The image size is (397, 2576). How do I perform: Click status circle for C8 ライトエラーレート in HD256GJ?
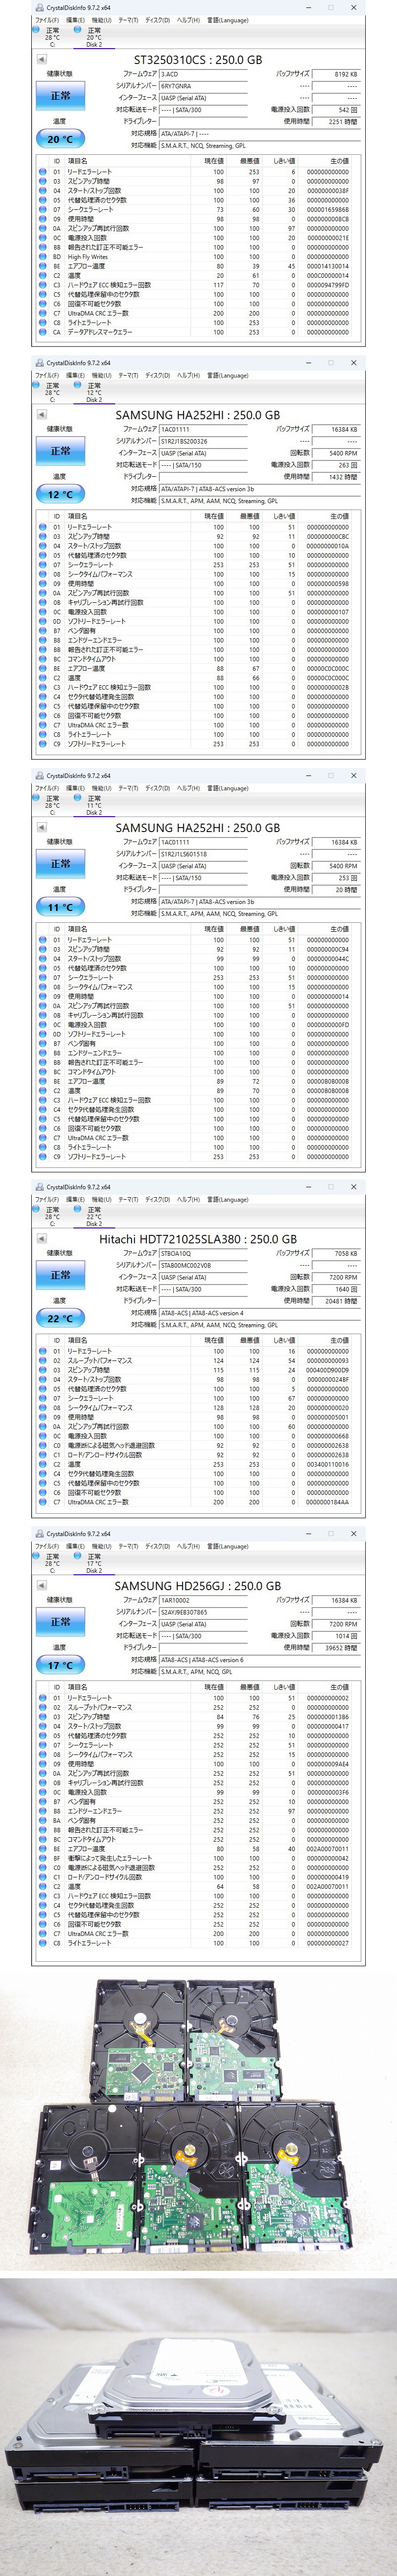[43, 1943]
